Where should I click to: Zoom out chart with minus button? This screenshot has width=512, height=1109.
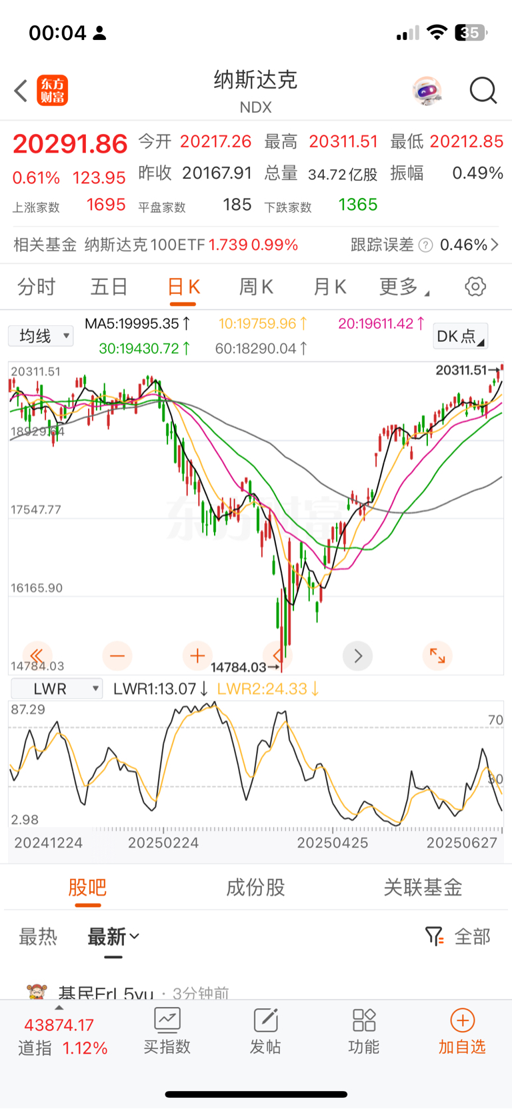[x=117, y=656]
